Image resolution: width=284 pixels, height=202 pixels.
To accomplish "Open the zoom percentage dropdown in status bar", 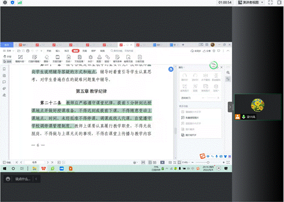I will (x=186, y=162).
